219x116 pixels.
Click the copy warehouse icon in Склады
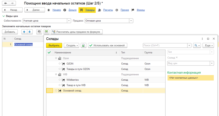[83, 45]
